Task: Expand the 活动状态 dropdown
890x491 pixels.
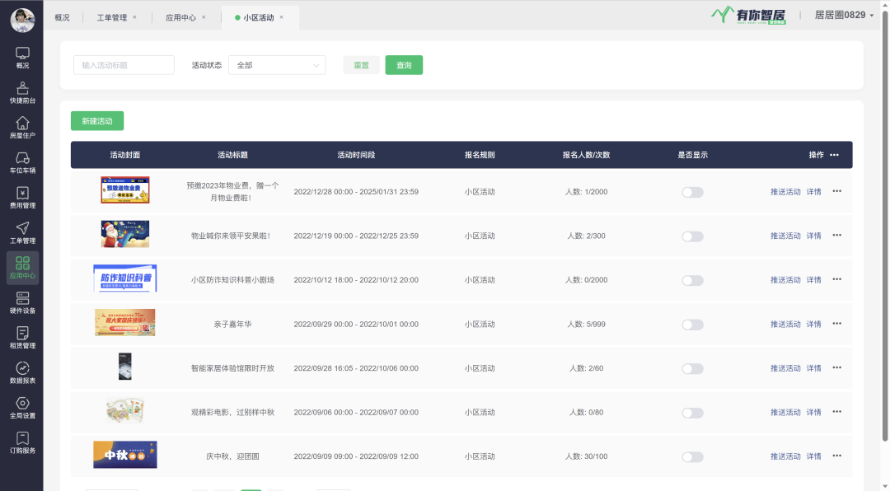Action: pyautogui.click(x=277, y=65)
